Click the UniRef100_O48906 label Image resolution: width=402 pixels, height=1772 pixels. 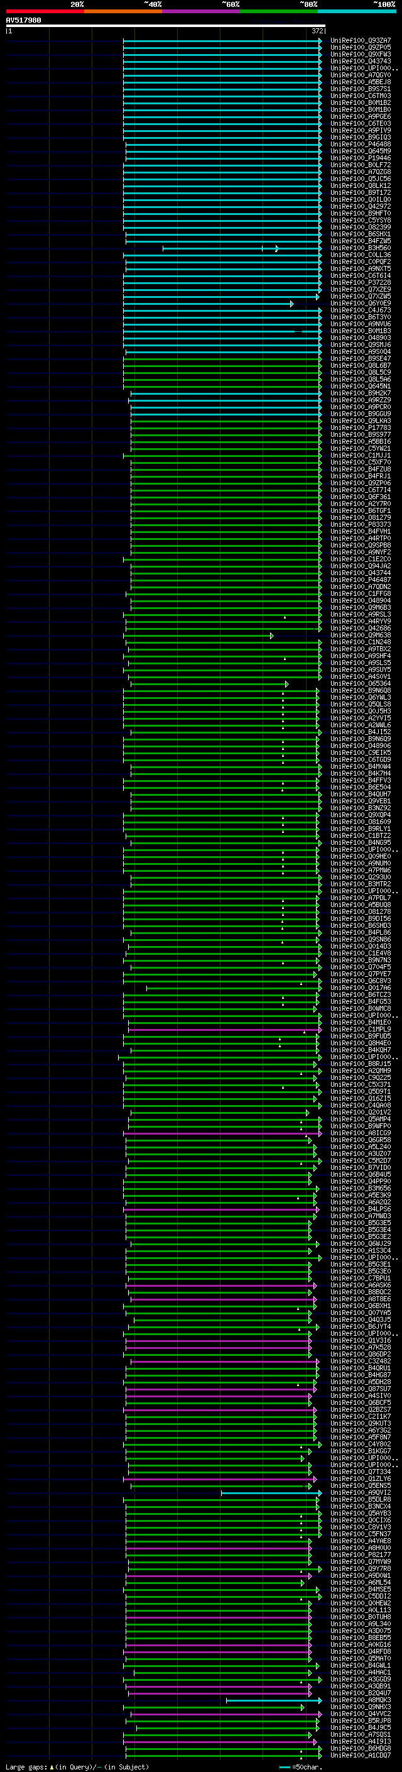point(361,746)
